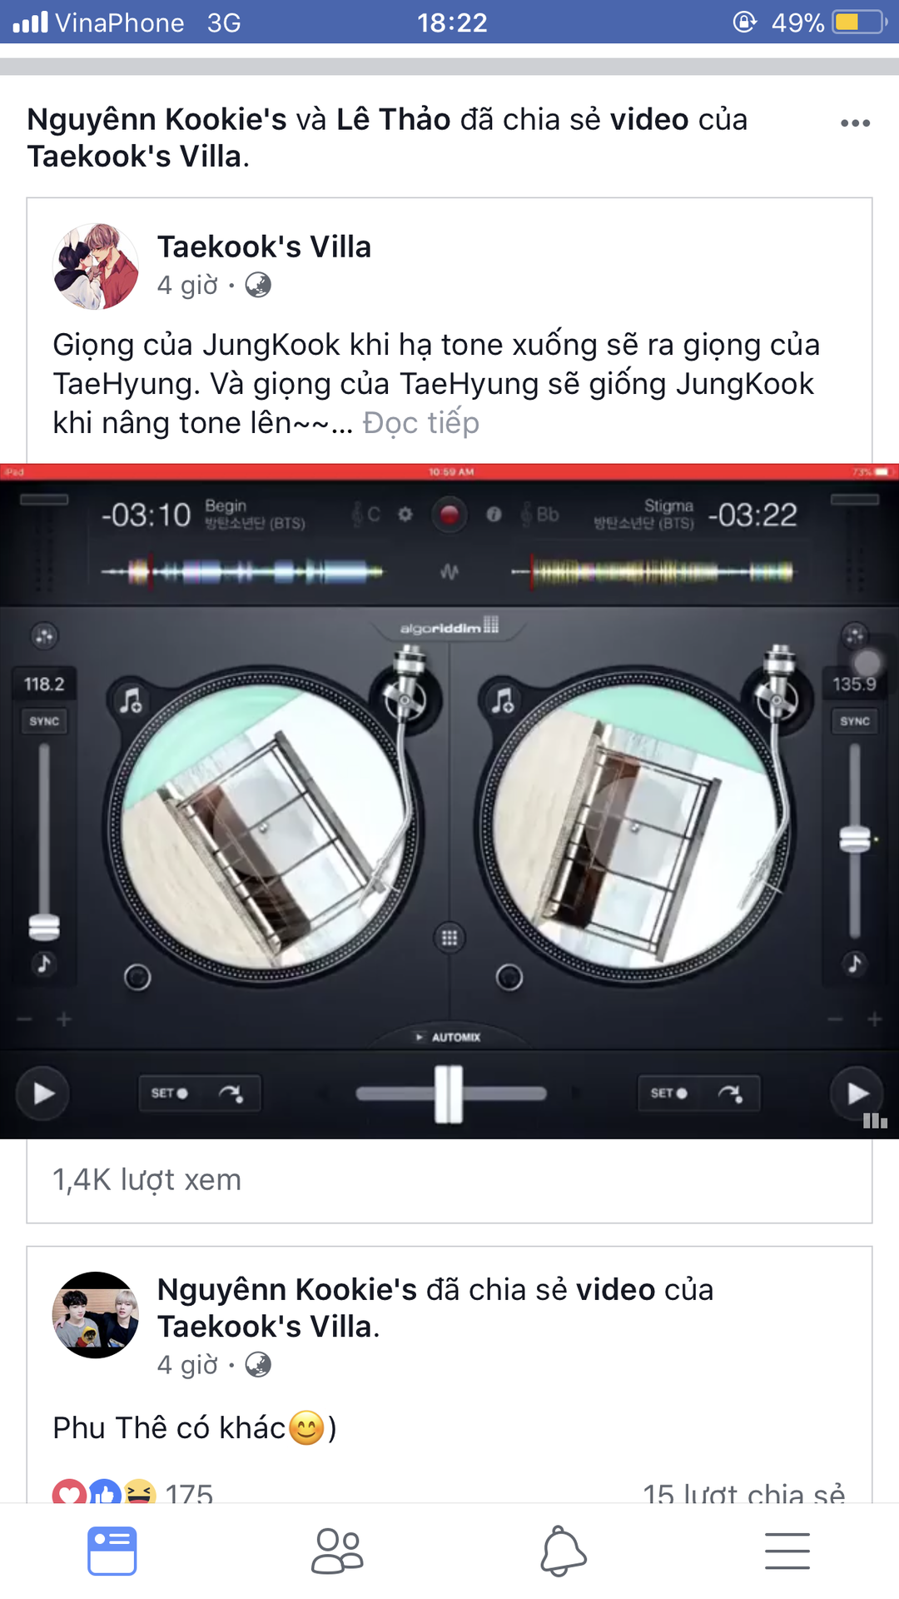Tap the red record button
Image resolution: width=899 pixels, height=1599 pixels.
click(x=449, y=514)
